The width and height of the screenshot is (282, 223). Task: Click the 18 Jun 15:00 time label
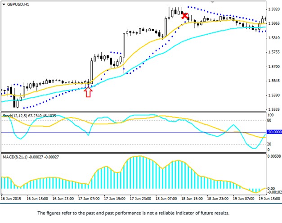coord(192,199)
